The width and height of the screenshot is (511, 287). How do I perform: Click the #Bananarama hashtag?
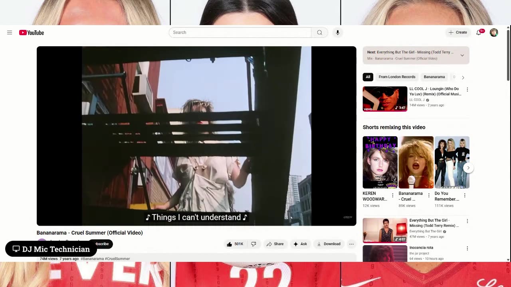coord(92,259)
